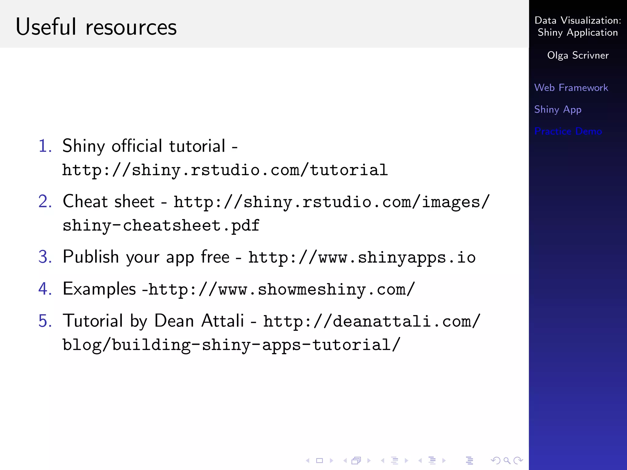Open the www.showmeshiny.com link
Screen dimensions: 627x470
coord(282,289)
